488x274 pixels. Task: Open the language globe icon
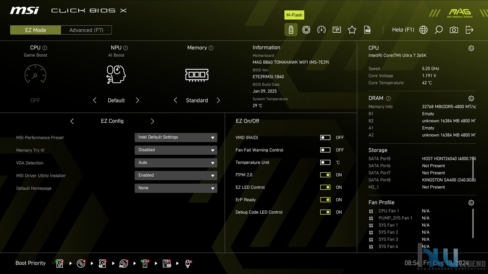coord(423,30)
